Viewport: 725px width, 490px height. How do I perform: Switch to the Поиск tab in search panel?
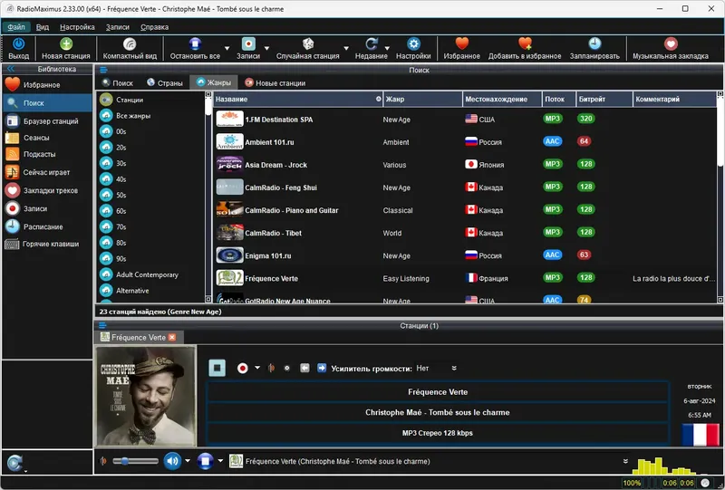click(118, 82)
